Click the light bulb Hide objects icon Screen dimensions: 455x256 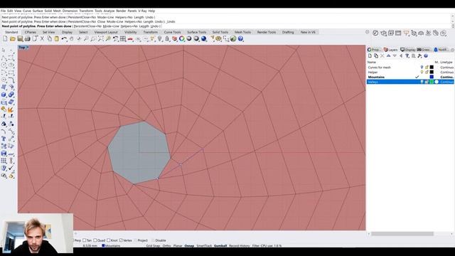pos(160,38)
